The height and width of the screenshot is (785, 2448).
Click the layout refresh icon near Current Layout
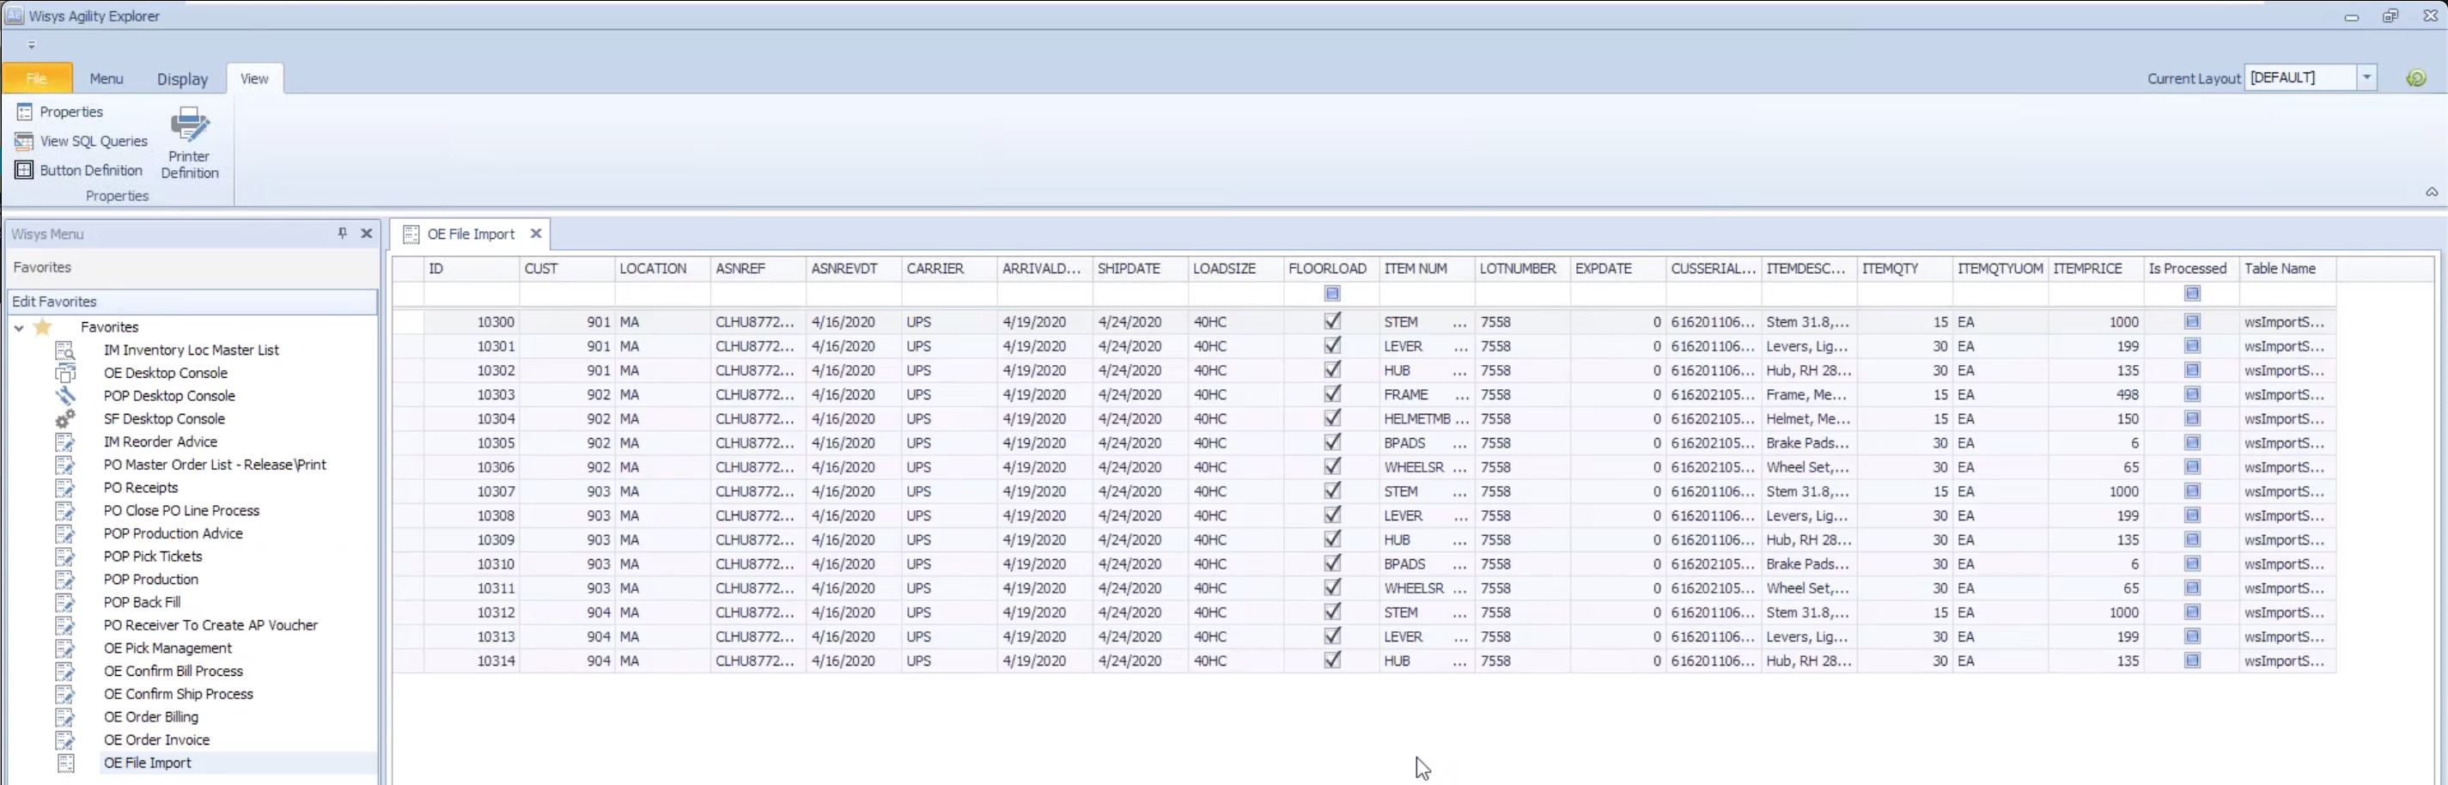pyautogui.click(x=2416, y=77)
